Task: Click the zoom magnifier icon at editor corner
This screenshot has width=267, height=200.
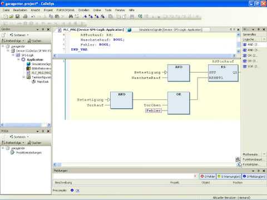Action: 238,159
